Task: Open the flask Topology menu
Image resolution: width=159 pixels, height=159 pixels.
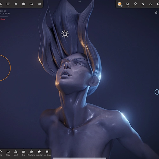Action: click(x=151, y=4)
